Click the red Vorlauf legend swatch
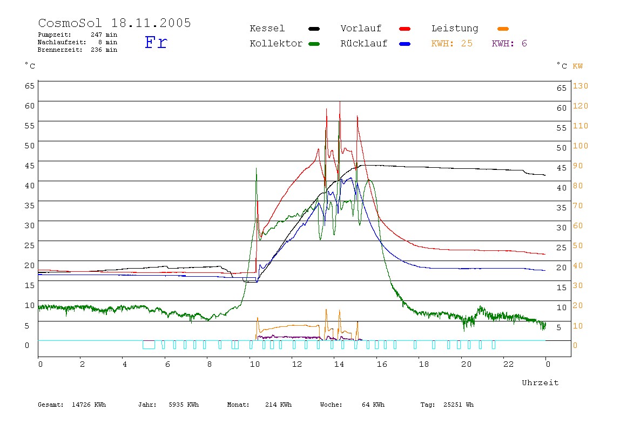The image size is (620, 438). pos(405,29)
